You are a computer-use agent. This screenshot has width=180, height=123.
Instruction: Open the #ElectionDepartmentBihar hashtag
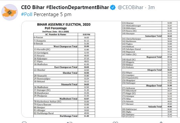[x=78, y=7]
